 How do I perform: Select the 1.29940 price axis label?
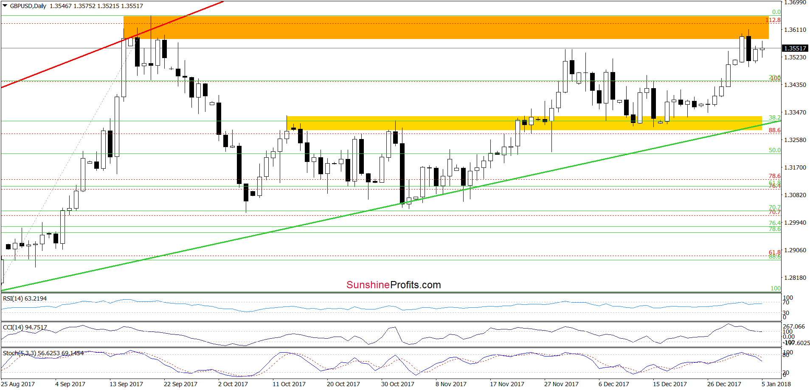tap(795, 223)
